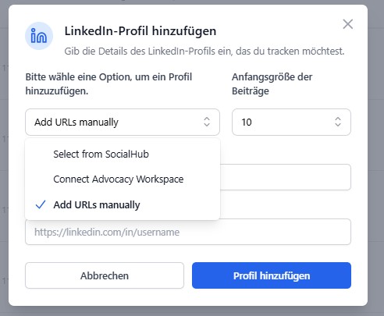Screen dimensions: 384x316
Task: Click the Anfangsgröße der Beiträge label
Action: pyautogui.click(x=272, y=83)
